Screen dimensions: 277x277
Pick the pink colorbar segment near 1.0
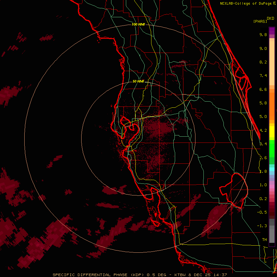[x=272, y=187]
